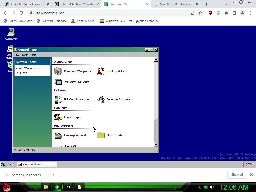Screen dimensions: 256x192
Task: Open OS Flags under System Tasks
Action: [21, 73]
